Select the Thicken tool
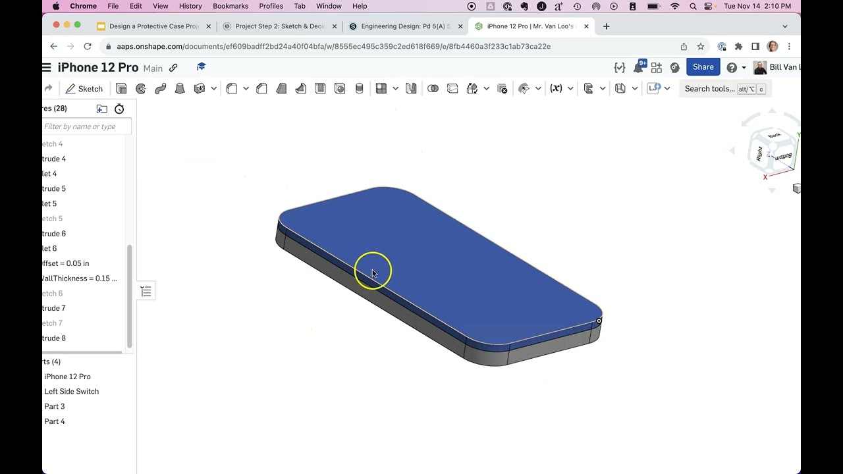This screenshot has height=474, width=843. [x=200, y=88]
